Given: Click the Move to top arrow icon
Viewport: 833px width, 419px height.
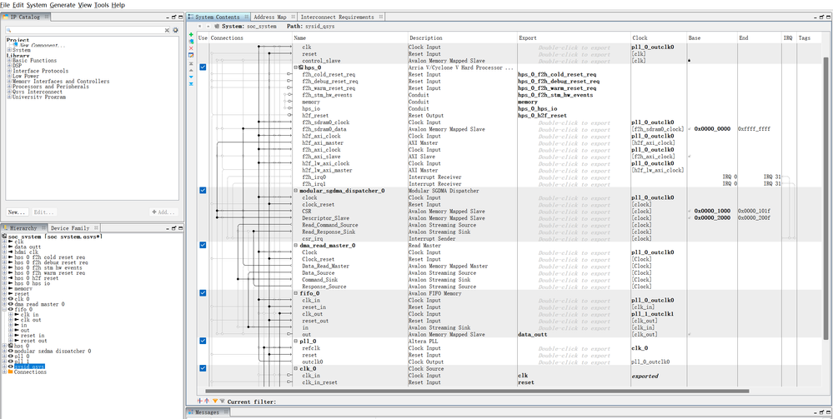Looking at the screenshot, I should (191, 63).
